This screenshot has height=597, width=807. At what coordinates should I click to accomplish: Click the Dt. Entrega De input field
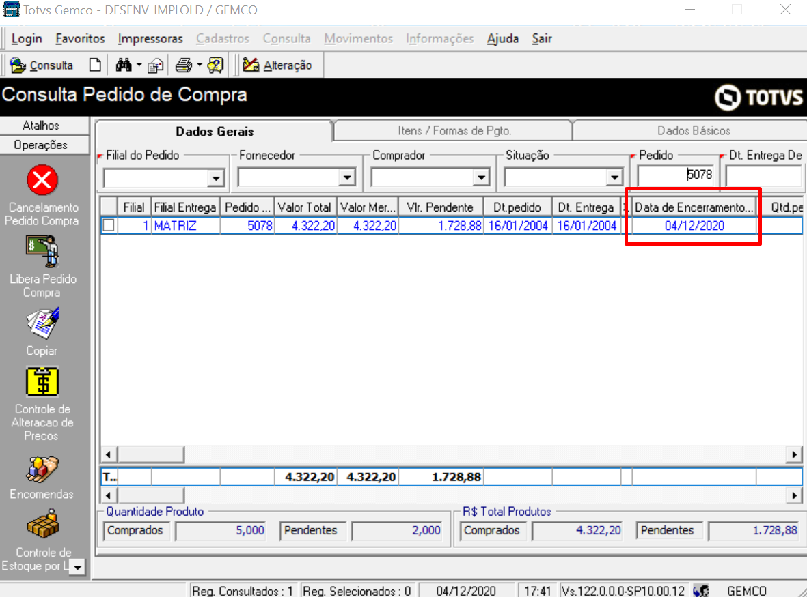pyautogui.click(x=764, y=176)
